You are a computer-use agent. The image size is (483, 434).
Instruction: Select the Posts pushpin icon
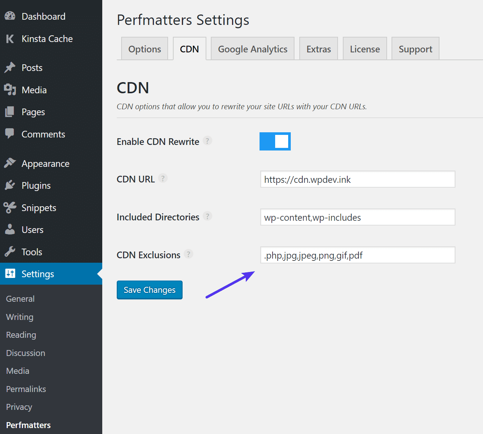(x=10, y=68)
